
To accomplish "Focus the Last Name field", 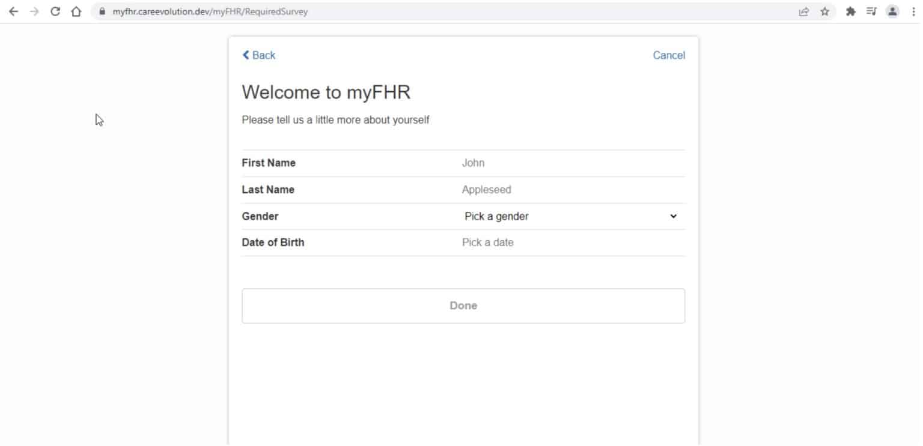I will [x=573, y=190].
